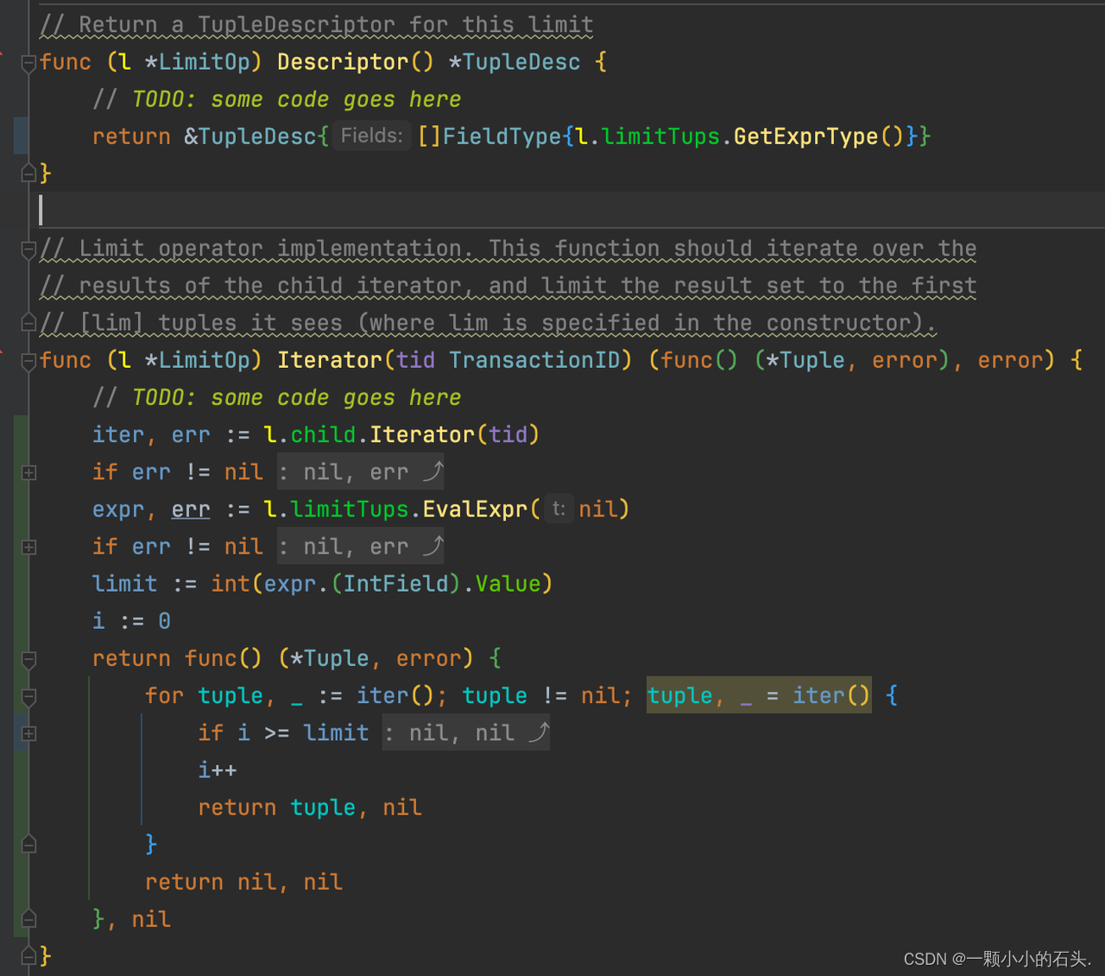
Task: Click the "limit" variable being declared with :=
Action: point(125,584)
